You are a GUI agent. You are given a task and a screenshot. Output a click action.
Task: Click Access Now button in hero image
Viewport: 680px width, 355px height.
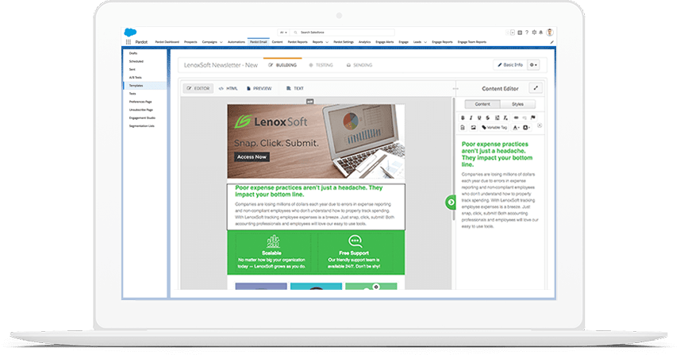[252, 156]
